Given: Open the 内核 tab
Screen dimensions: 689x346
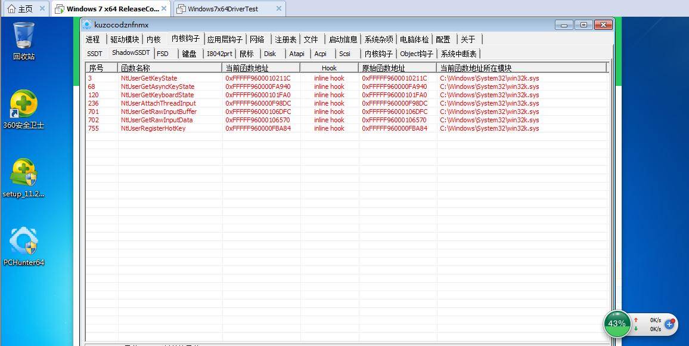Looking at the screenshot, I should pos(153,39).
